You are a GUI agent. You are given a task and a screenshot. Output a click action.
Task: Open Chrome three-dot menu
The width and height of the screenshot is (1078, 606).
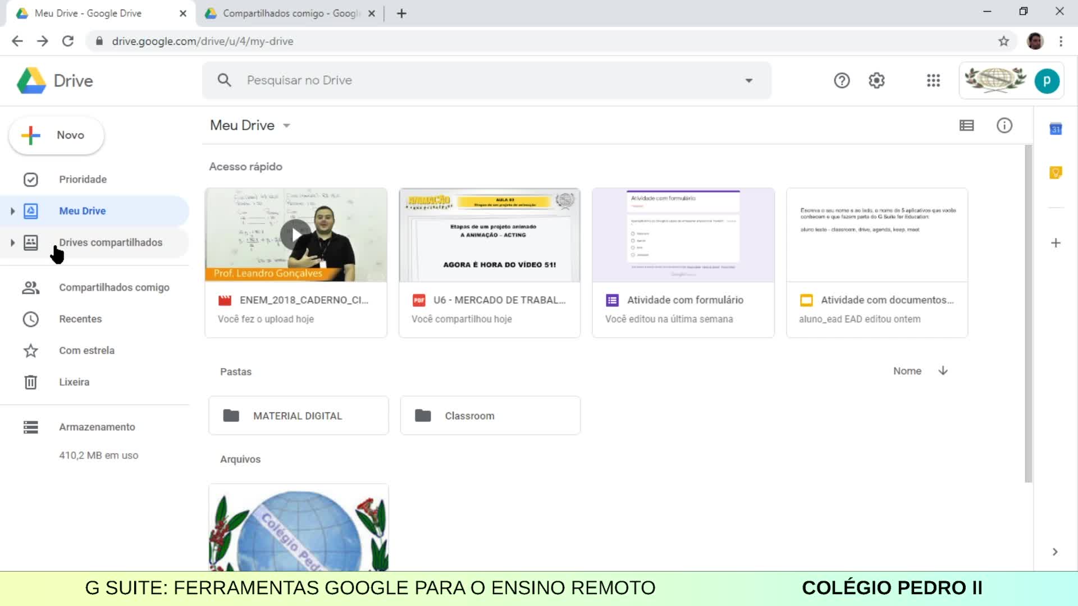[1061, 41]
